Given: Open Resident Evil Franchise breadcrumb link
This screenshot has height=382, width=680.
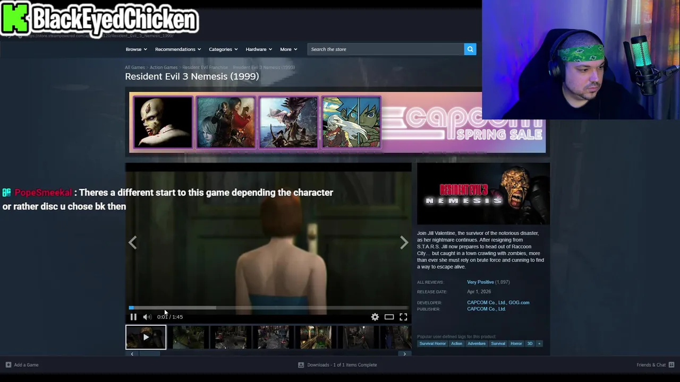Looking at the screenshot, I should (x=205, y=67).
